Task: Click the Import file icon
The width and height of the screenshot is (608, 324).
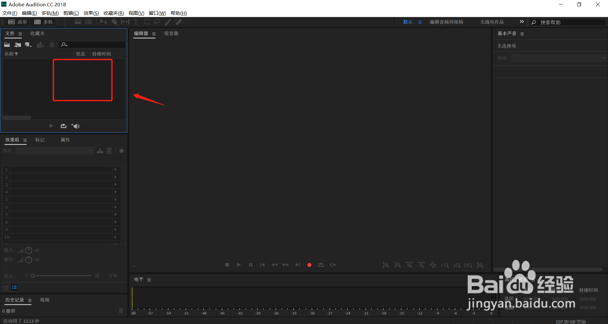Action: 18,45
